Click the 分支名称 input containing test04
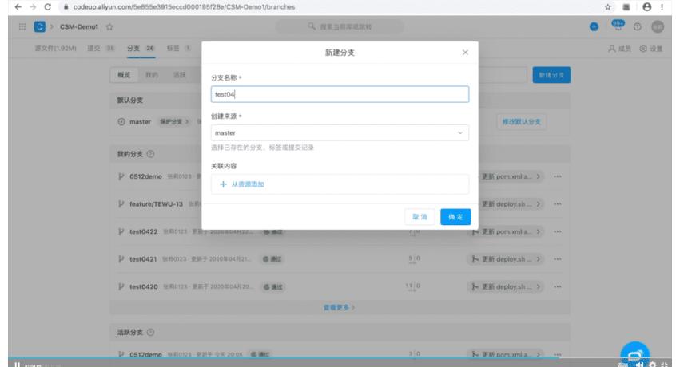Screen dimensions: 676x367 [x=340, y=94]
